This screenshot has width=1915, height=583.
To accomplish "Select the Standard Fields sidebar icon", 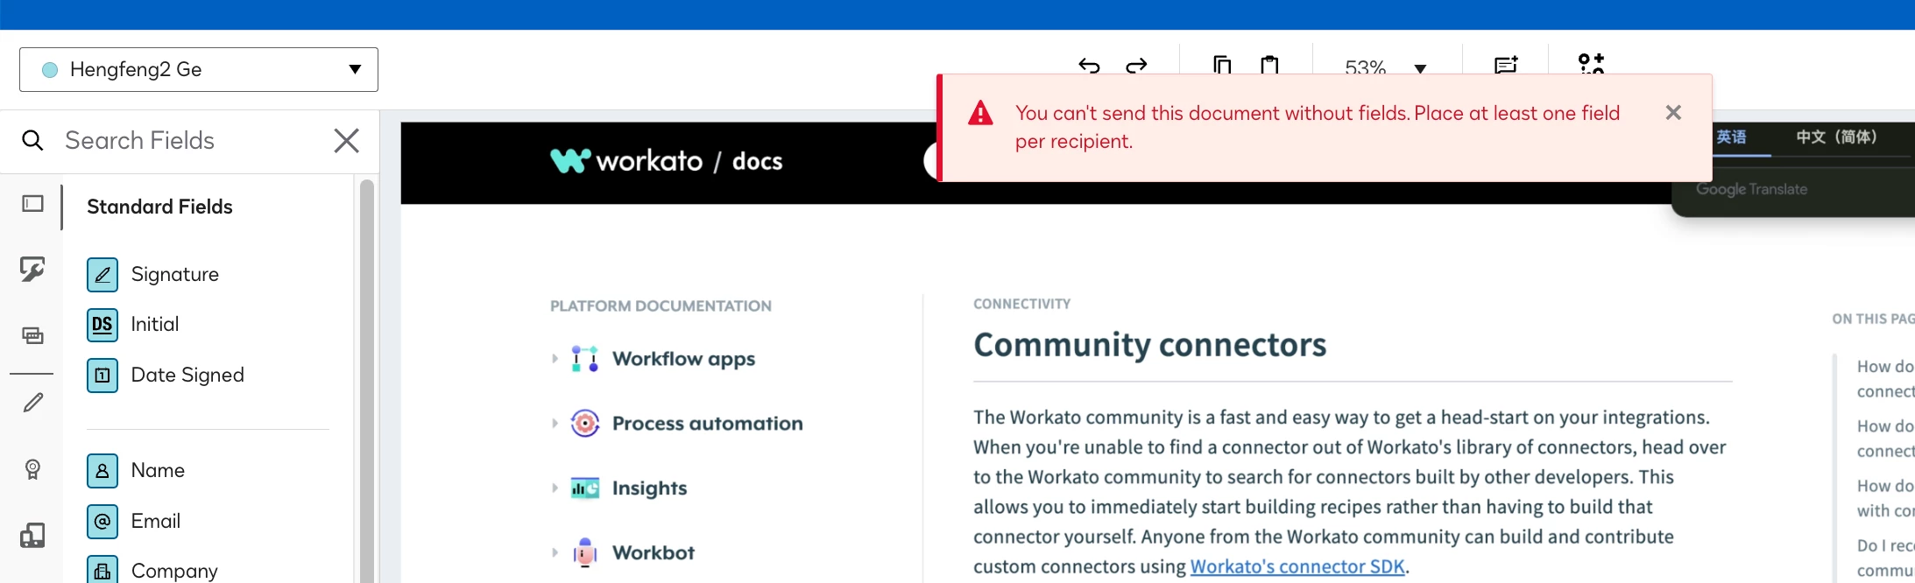I will coord(32,204).
